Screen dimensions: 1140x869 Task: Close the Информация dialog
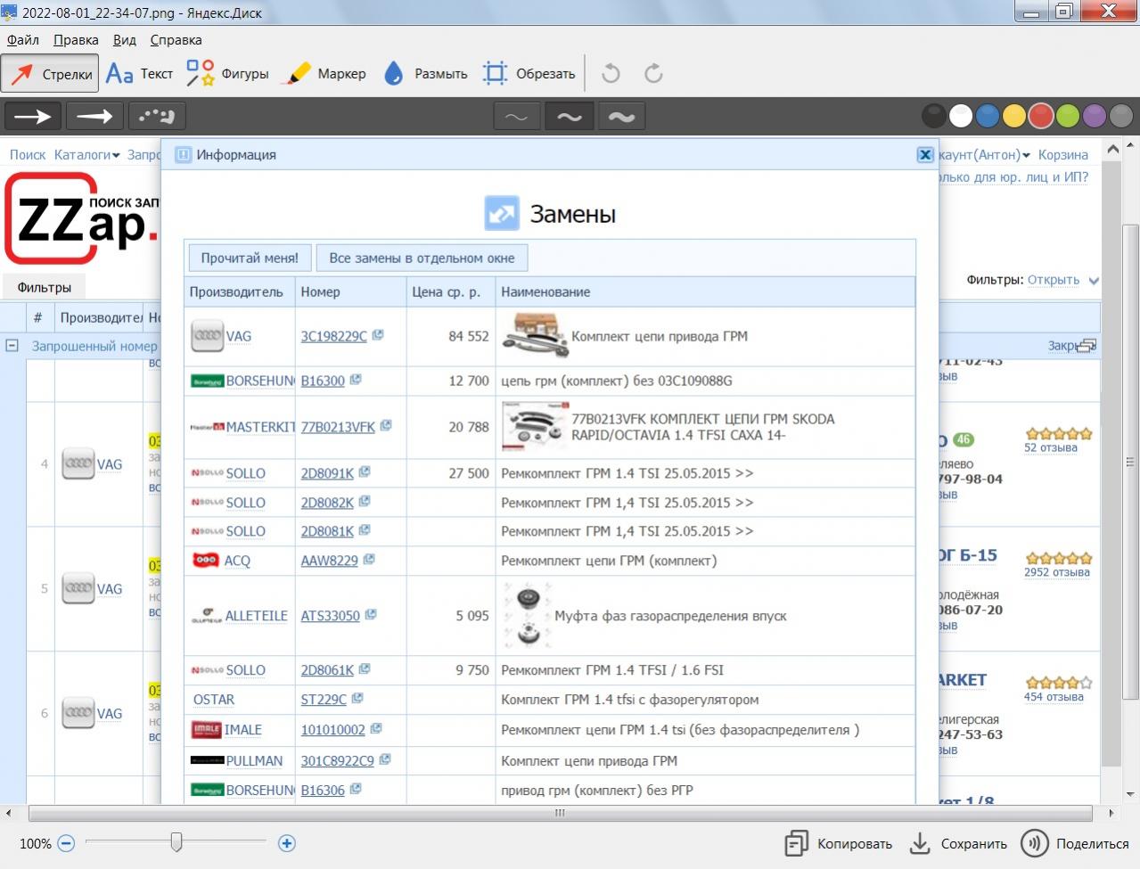[x=925, y=154]
